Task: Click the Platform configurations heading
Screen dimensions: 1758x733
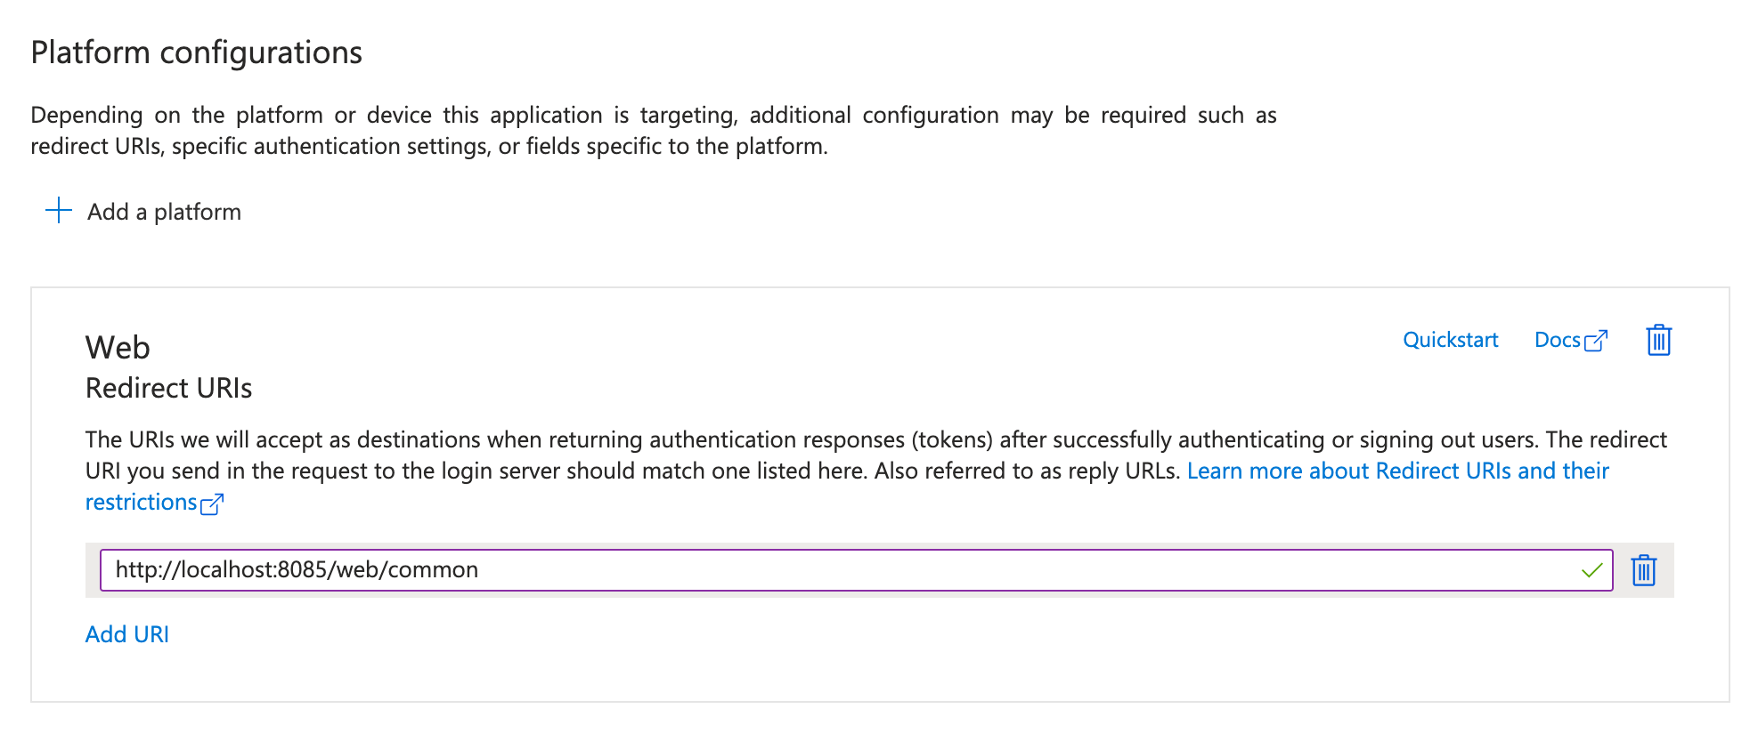Action: pyautogui.click(x=196, y=52)
